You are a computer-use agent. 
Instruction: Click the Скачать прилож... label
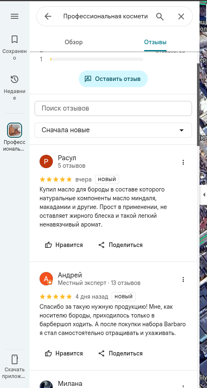pyautogui.click(x=15, y=373)
